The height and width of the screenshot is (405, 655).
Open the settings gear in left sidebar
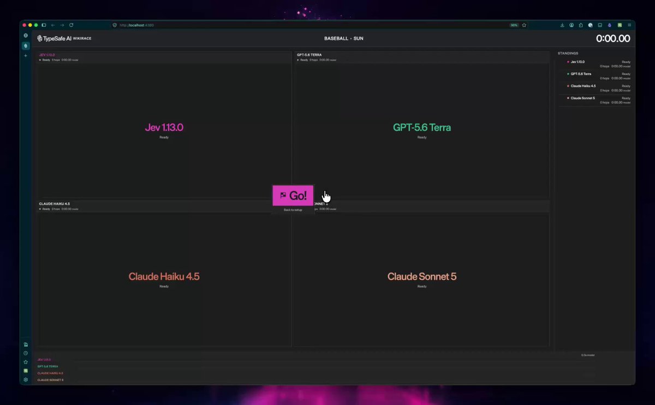[x=26, y=379]
